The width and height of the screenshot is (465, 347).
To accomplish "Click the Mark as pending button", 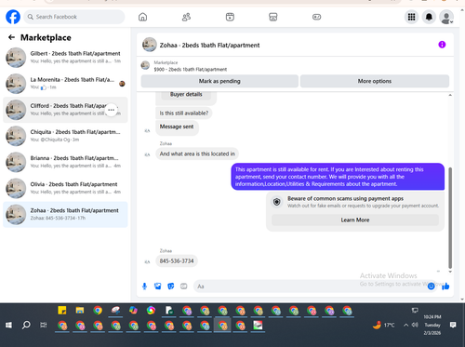I will [219, 81].
